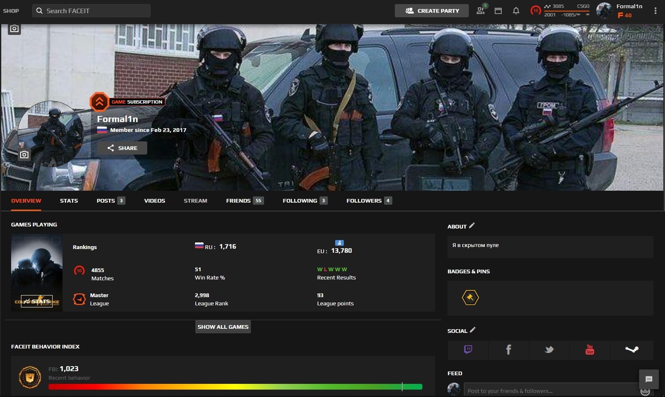Open the Friends tab
The width and height of the screenshot is (665, 397).
(245, 201)
